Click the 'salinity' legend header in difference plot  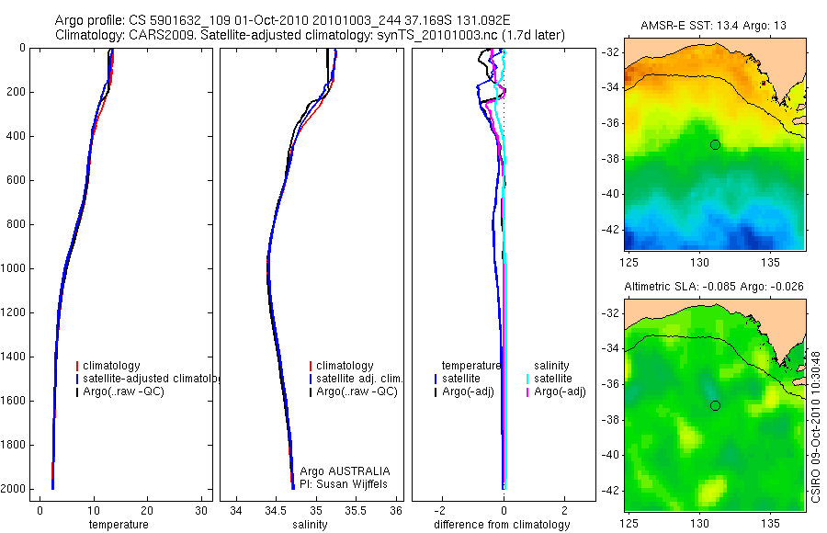pyautogui.click(x=551, y=366)
